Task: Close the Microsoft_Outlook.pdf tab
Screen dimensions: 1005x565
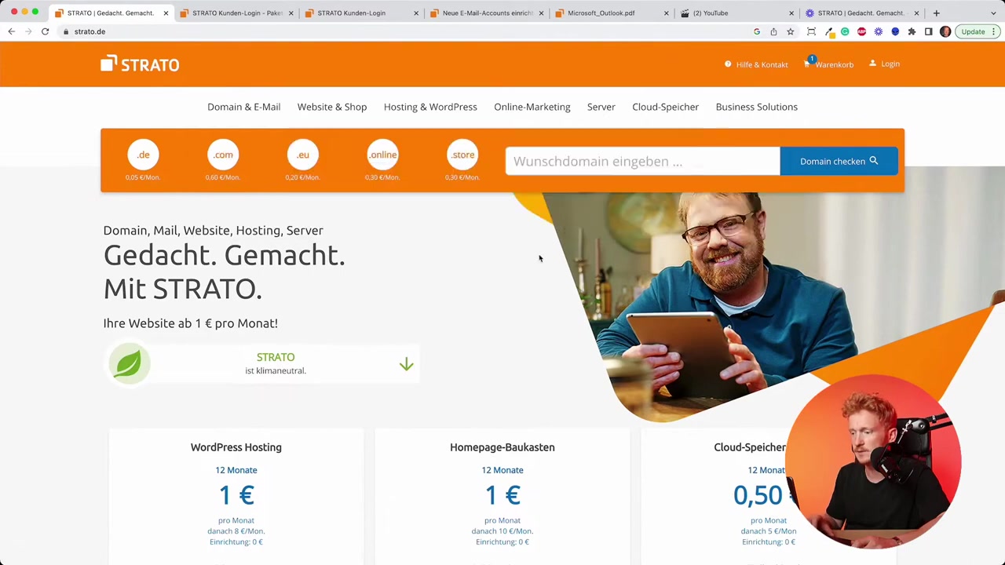Action: [x=667, y=13]
